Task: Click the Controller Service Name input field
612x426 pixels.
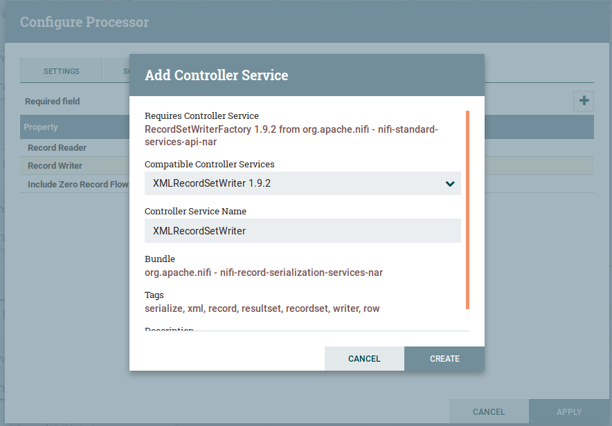Action: (x=302, y=231)
